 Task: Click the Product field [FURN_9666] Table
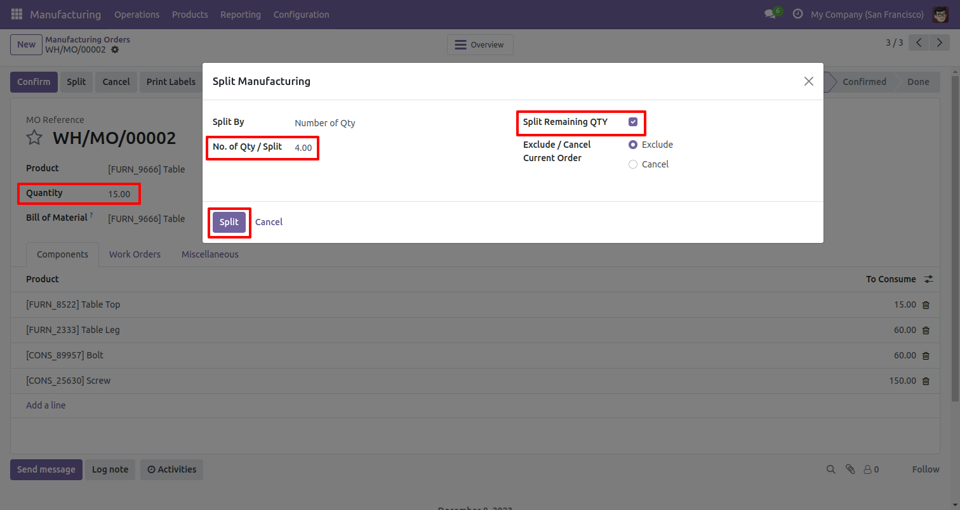point(147,169)
